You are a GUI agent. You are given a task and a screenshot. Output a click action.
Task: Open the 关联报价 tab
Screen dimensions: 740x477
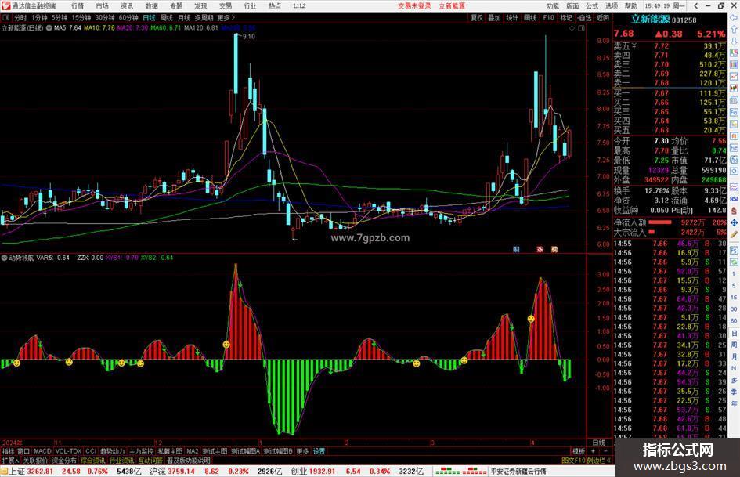click(35, 461)
